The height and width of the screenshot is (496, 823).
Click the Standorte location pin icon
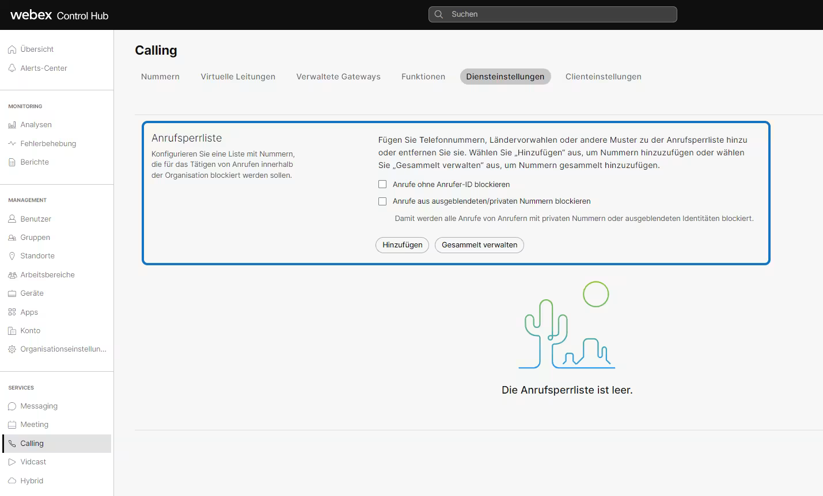(12, 256)
